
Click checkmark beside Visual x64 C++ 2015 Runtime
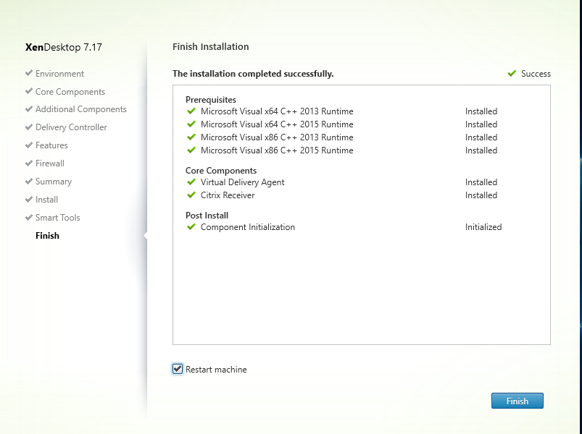191,124
